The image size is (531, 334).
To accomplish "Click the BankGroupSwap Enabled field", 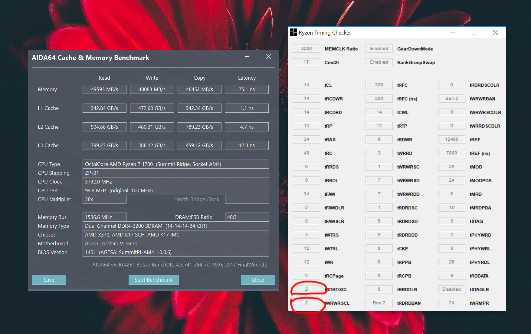I will 379,62.
